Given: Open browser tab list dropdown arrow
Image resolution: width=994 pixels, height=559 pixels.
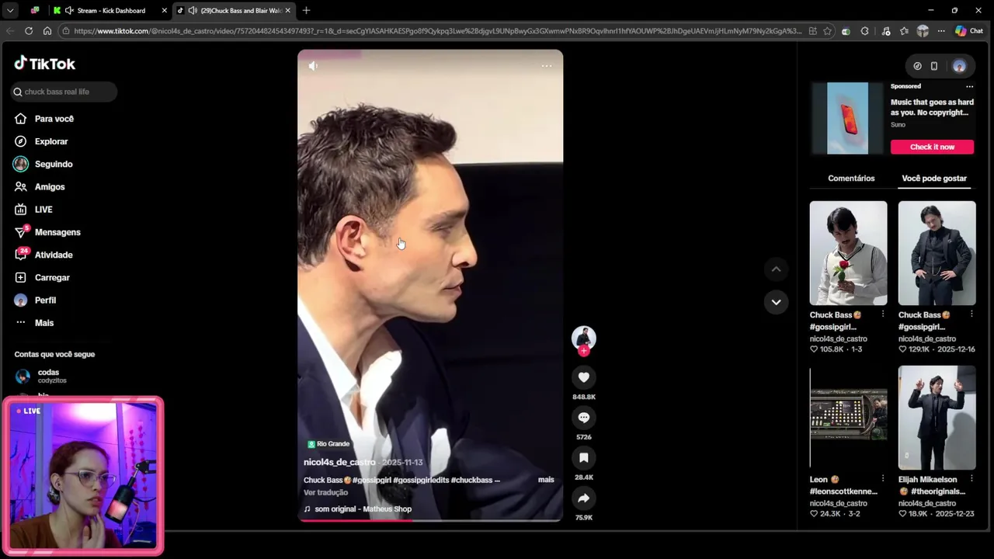Looking at the screenshot, I should pyautogui.click(x=10, y=10).
